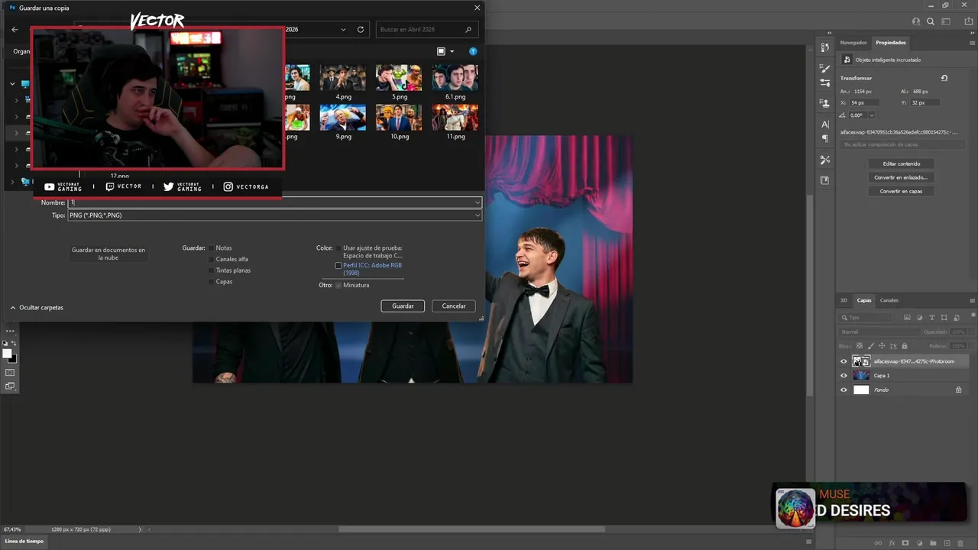Toggle the Capas checkbox in save options
The image size is (978, 550).
(212, 282)
